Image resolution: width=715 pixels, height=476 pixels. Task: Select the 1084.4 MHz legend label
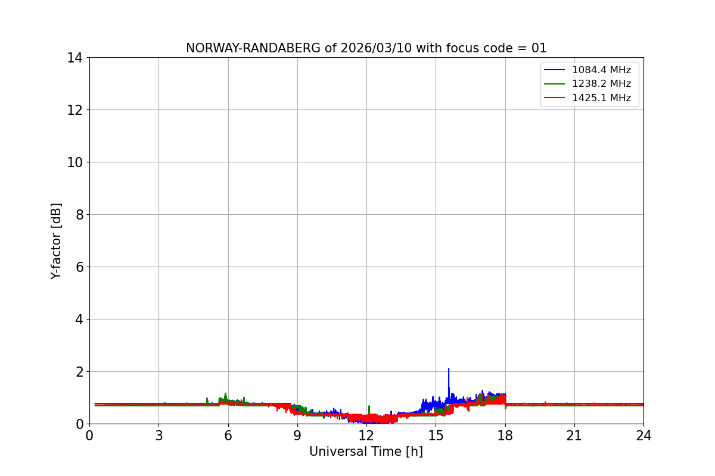pos(601,70)
